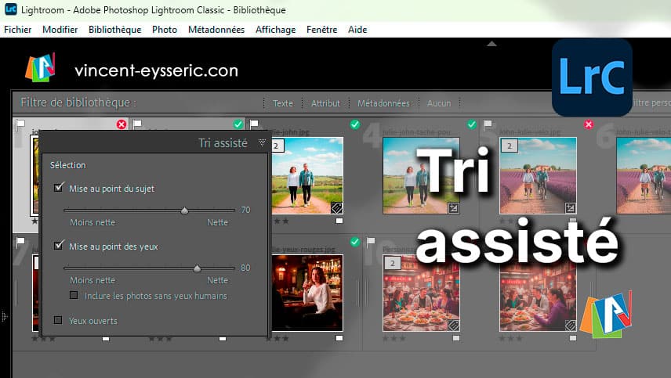Expand the left panel with edge arrow

(x=4, y=316)
